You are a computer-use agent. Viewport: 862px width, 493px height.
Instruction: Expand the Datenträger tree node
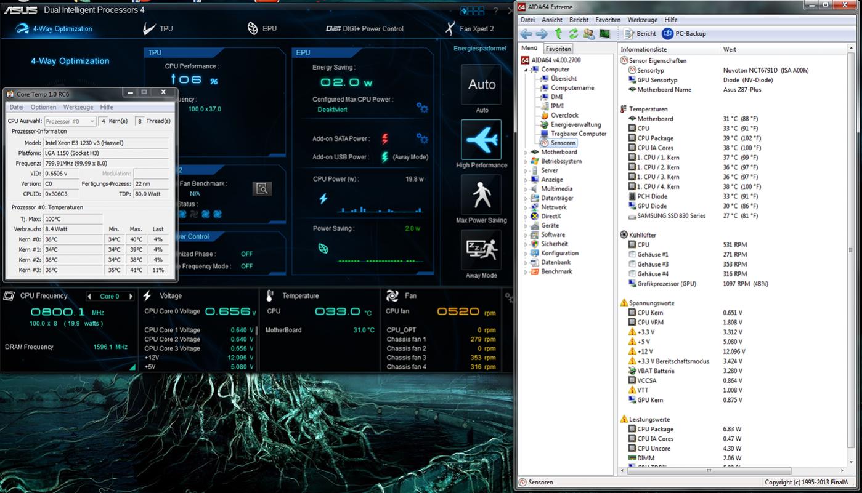526,198
